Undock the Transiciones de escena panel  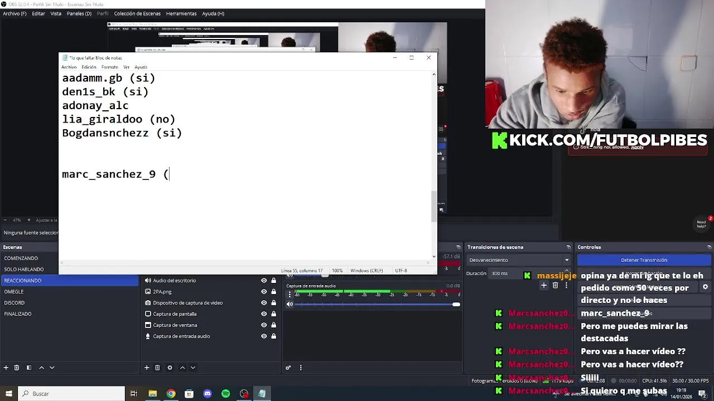coord(568,247)
